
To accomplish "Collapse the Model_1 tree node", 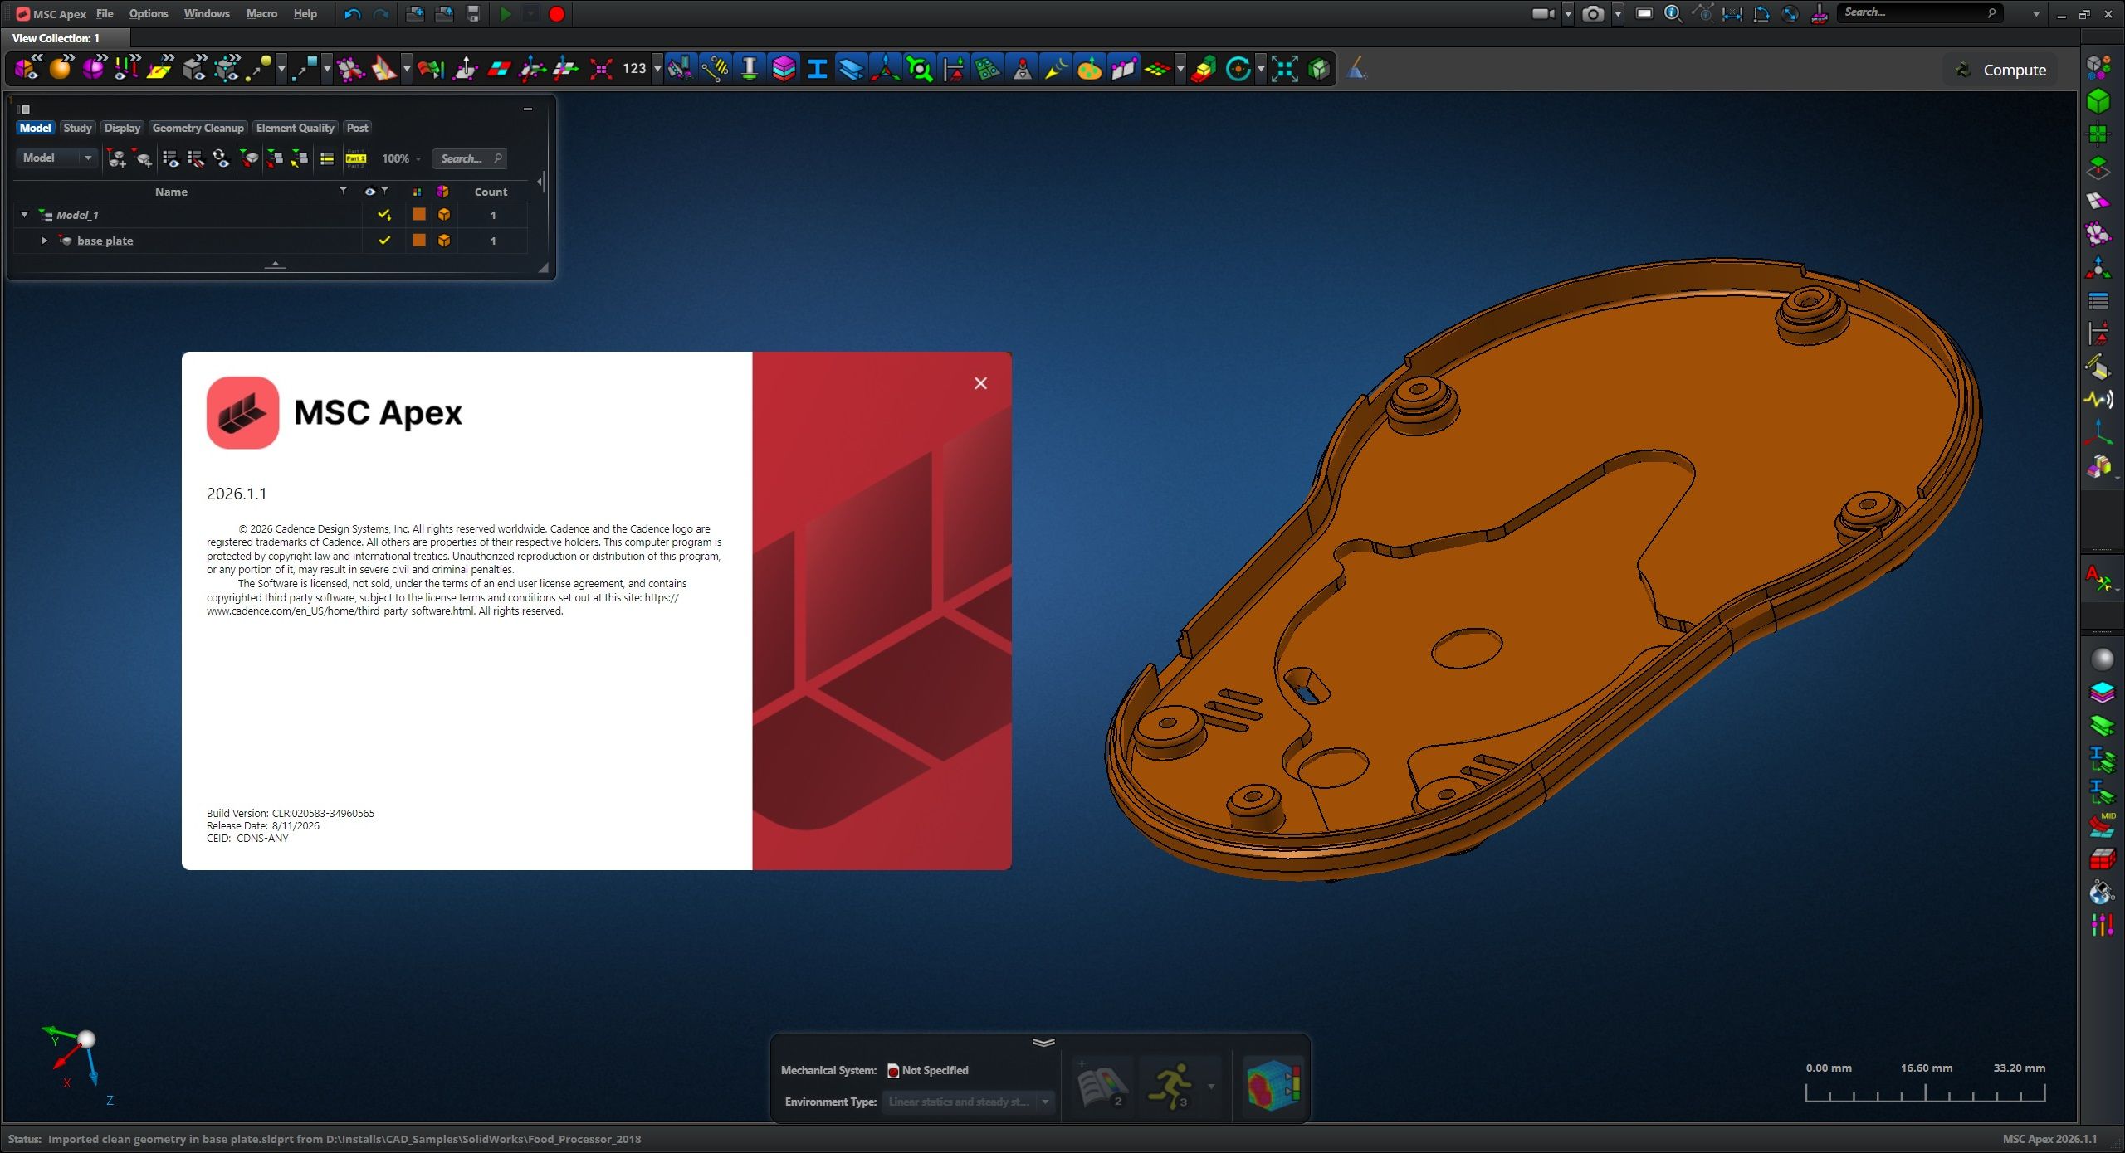I will tap(25, 215).
